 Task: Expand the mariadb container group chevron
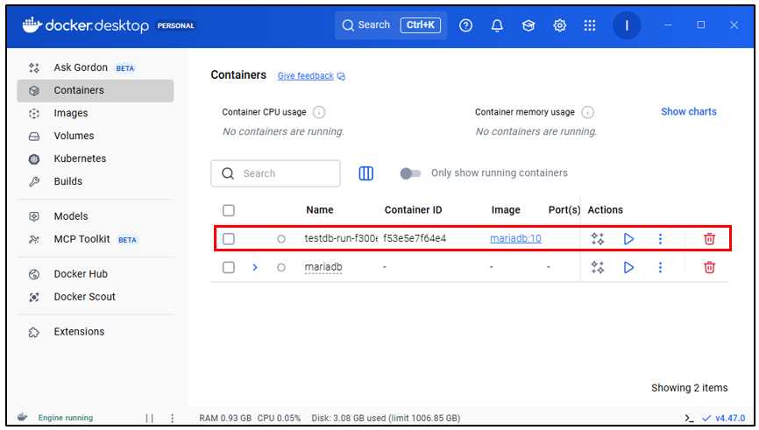255,267
